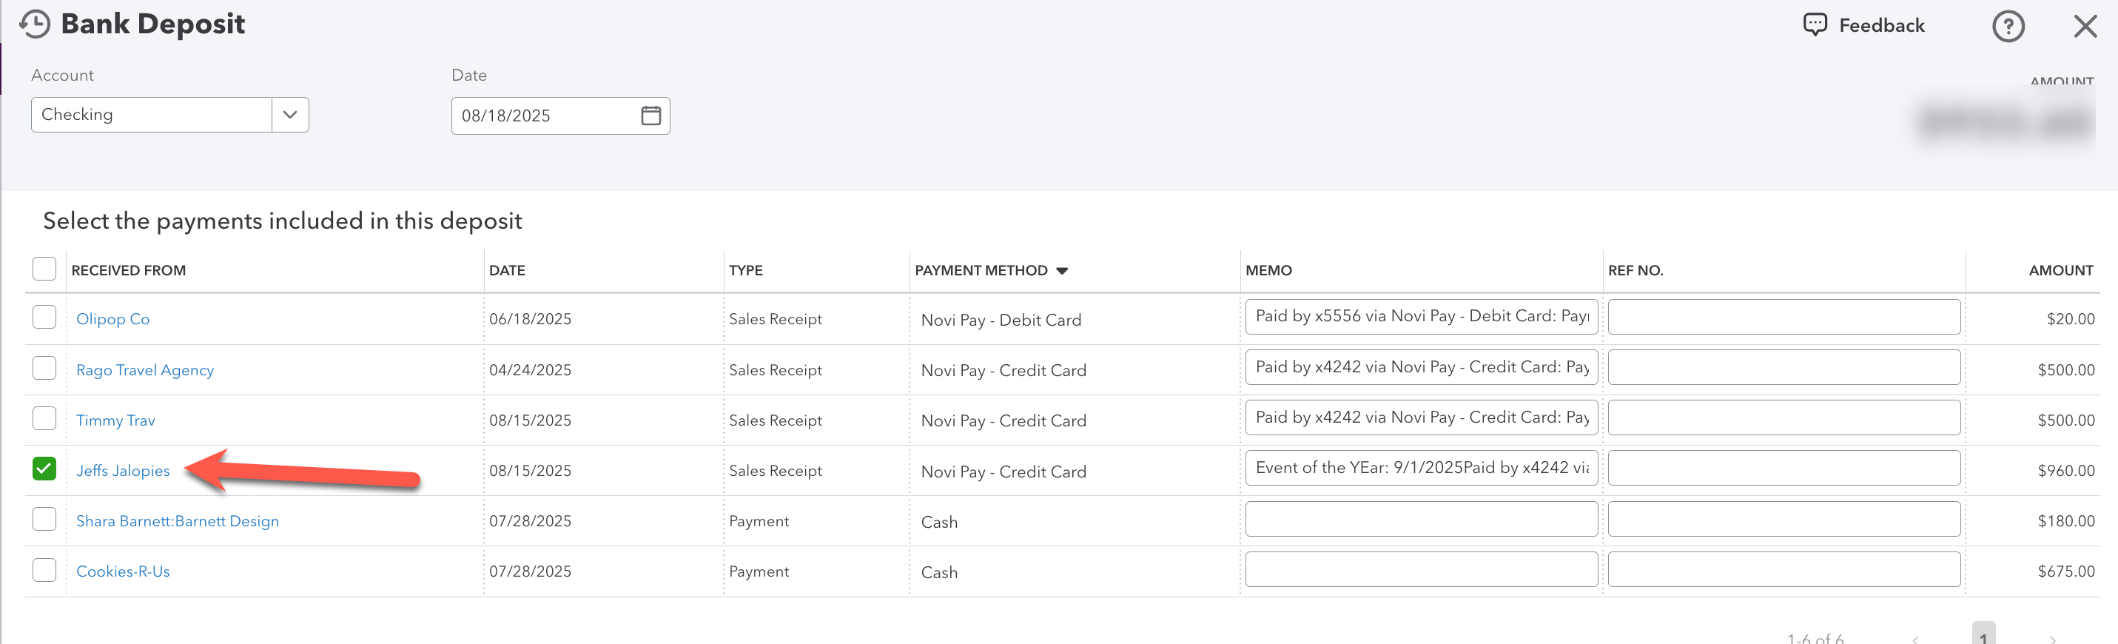Image resolution: width=2118 pixels, height=644 pixels.
Task: Click the memo field for Cookies-R-Us
Action: [x=1421, y=569]
